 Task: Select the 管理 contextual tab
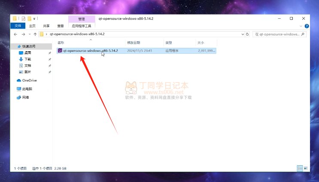(82, 19)
